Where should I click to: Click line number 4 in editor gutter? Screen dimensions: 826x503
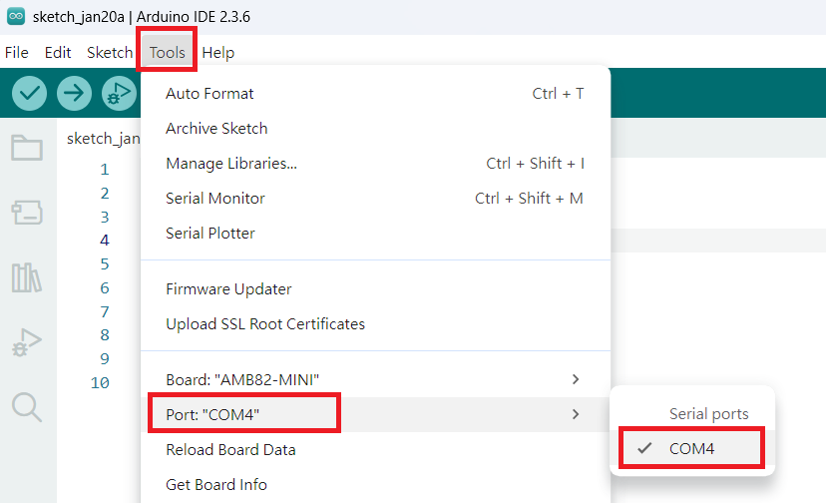tap(105, 241)
